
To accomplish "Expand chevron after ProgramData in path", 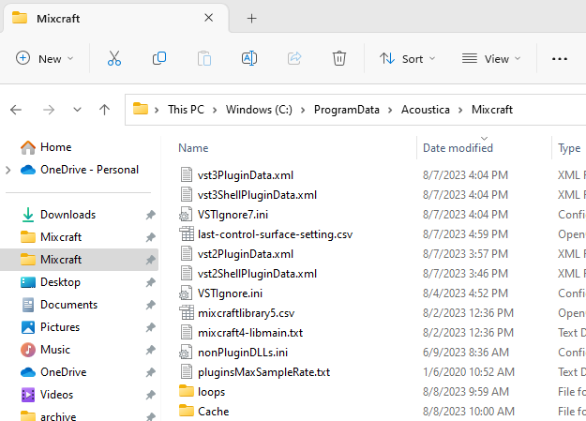I will click(x=390, y=110).
